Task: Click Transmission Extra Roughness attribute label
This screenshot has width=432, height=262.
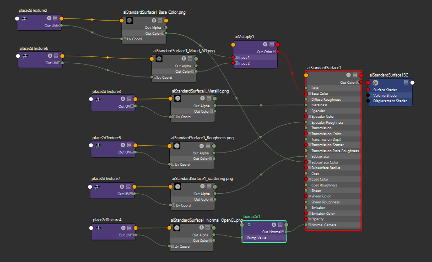Action: pos(335,151)
